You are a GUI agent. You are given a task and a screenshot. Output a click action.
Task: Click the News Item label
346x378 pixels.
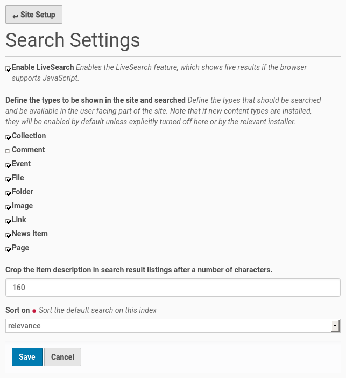point(30,234)
